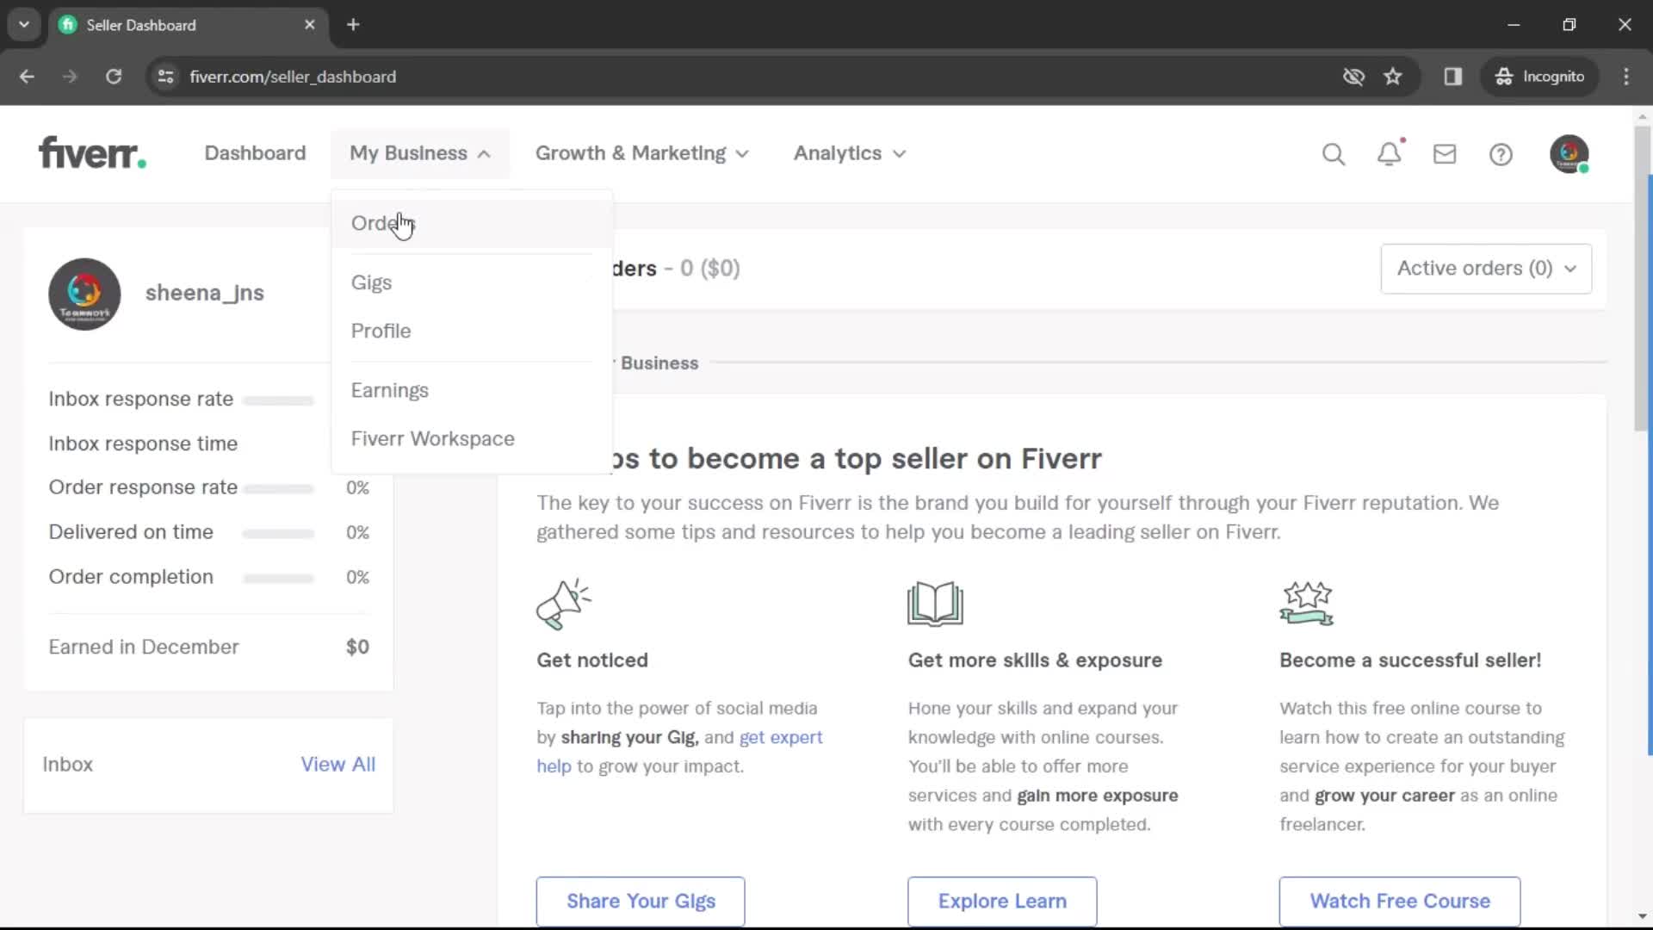Click View All in Inbox section

click(x=337, y=763)
